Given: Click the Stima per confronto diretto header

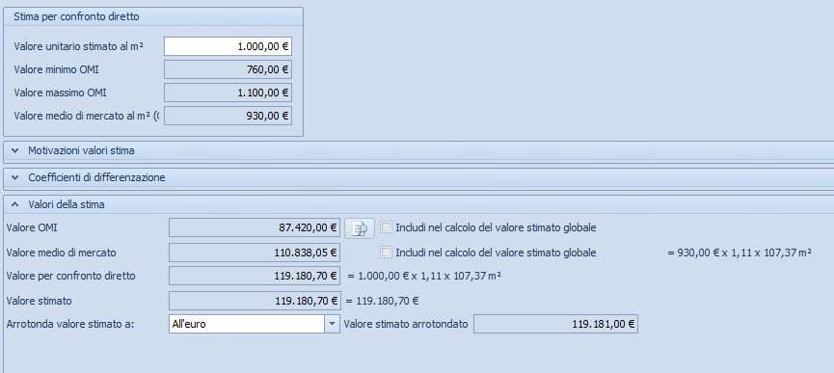Looking at the screenshot, I should tap(153, 17).
